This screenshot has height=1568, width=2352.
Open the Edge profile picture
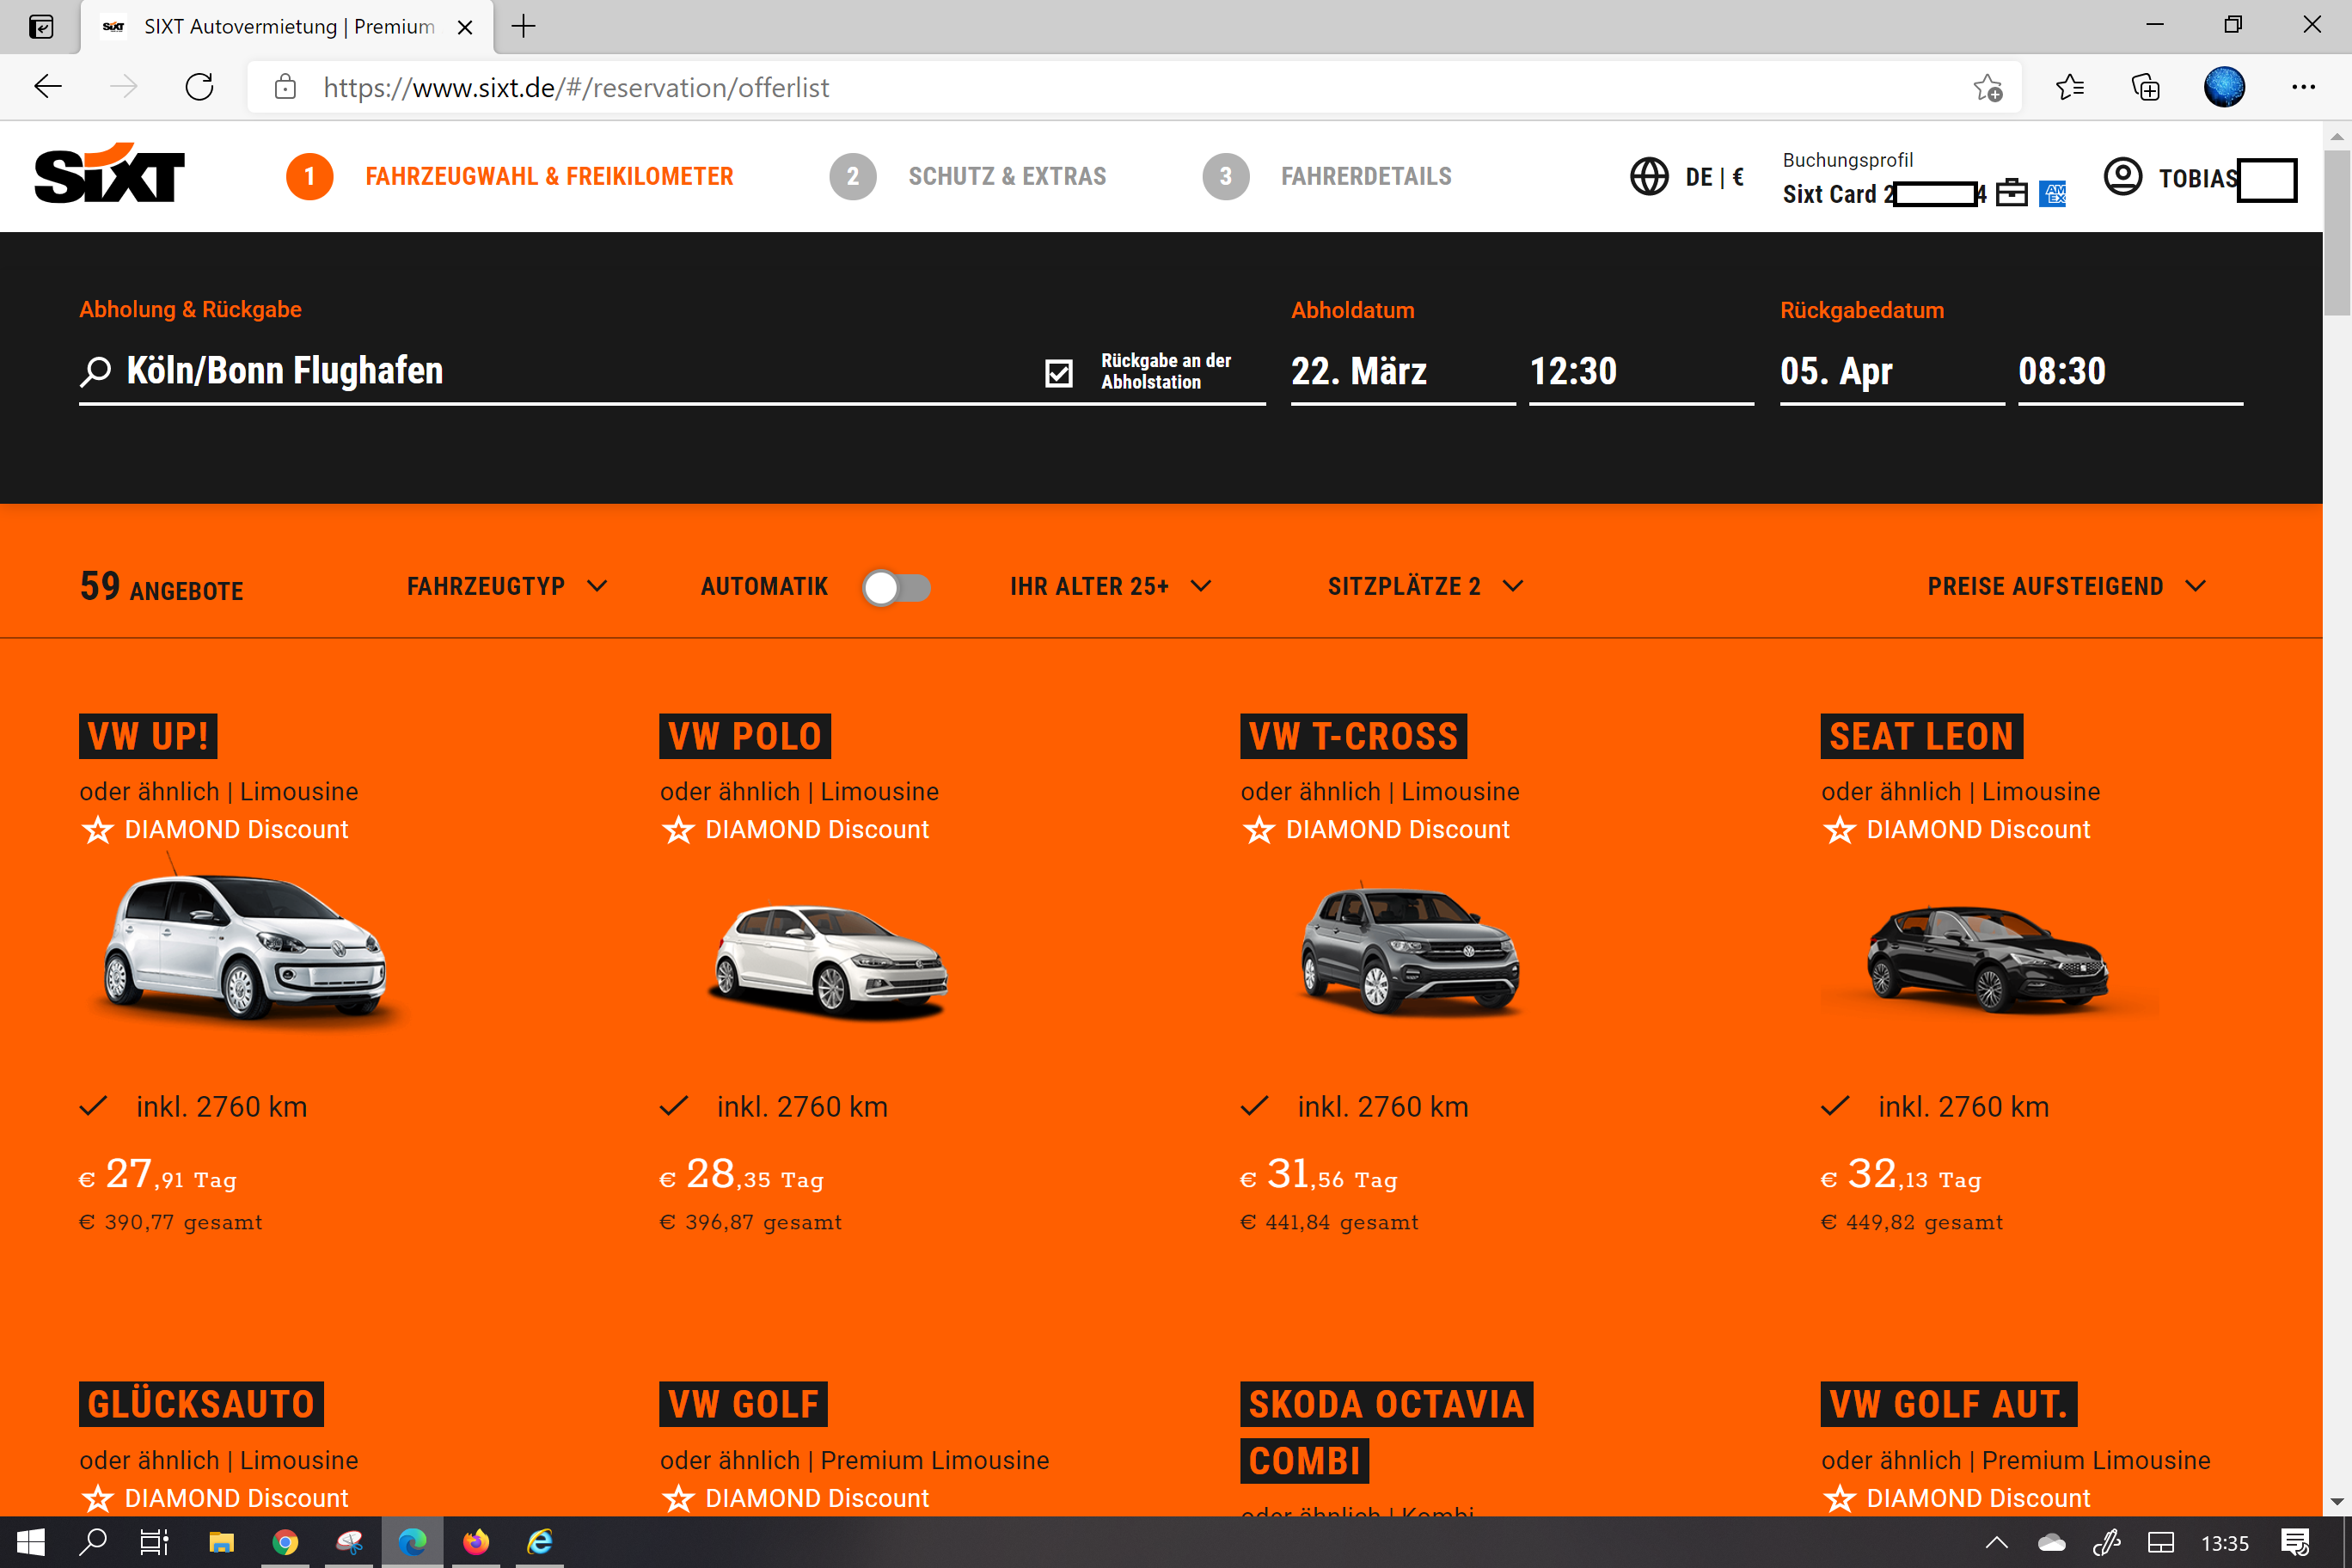pyautogui.click(x=2224, y=87)
